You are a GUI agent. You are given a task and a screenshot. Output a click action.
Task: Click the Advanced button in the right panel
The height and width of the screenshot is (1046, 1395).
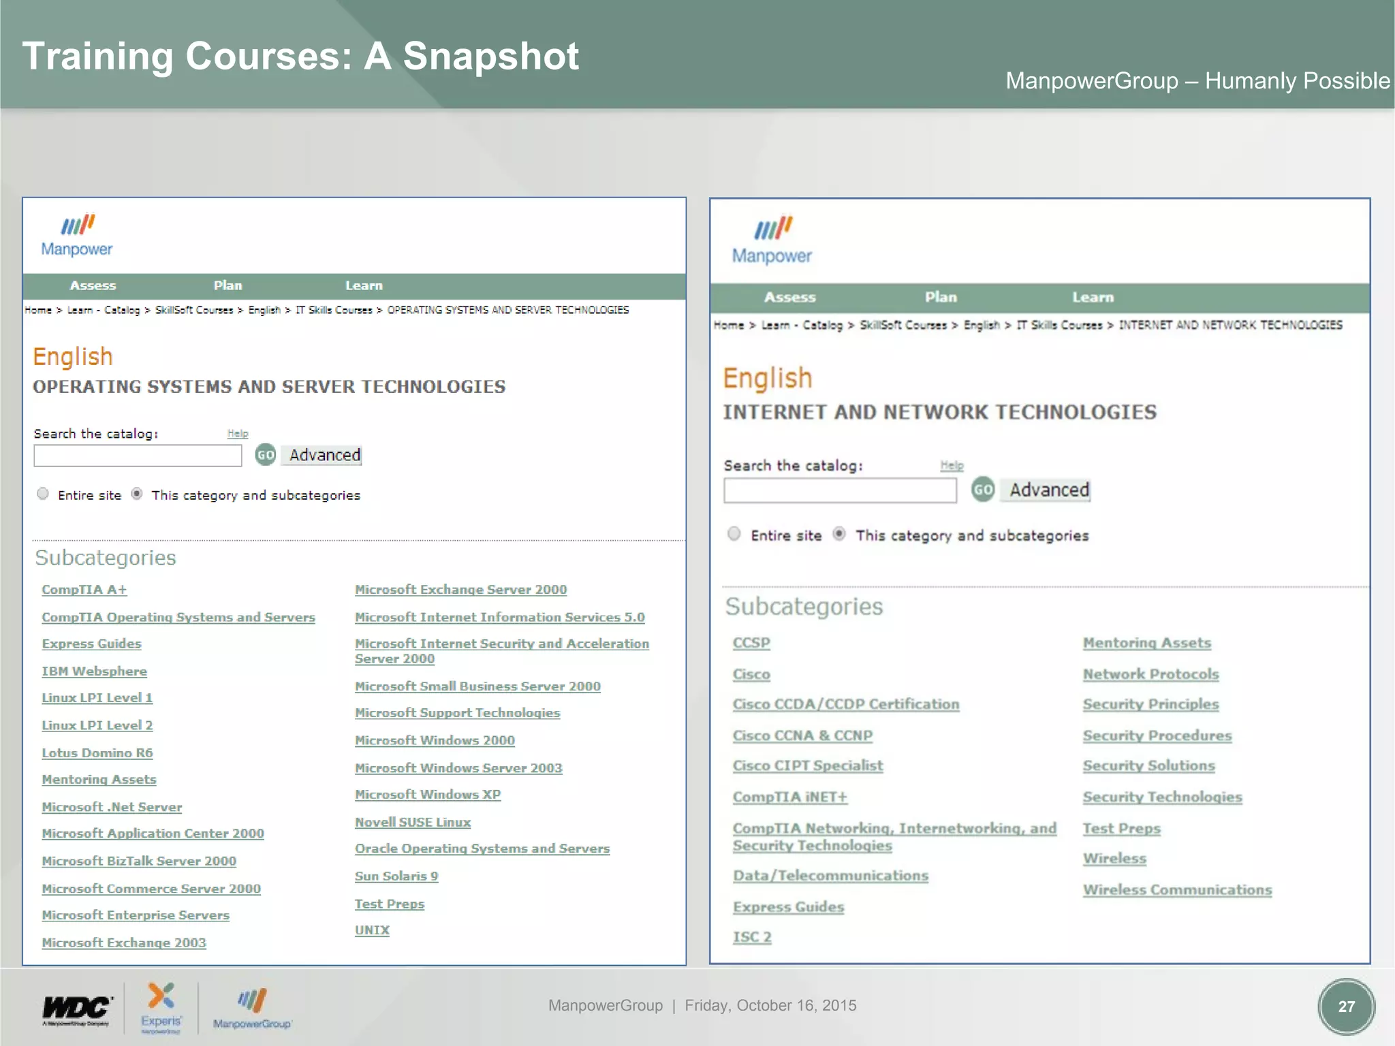(x=1046, y=490)
